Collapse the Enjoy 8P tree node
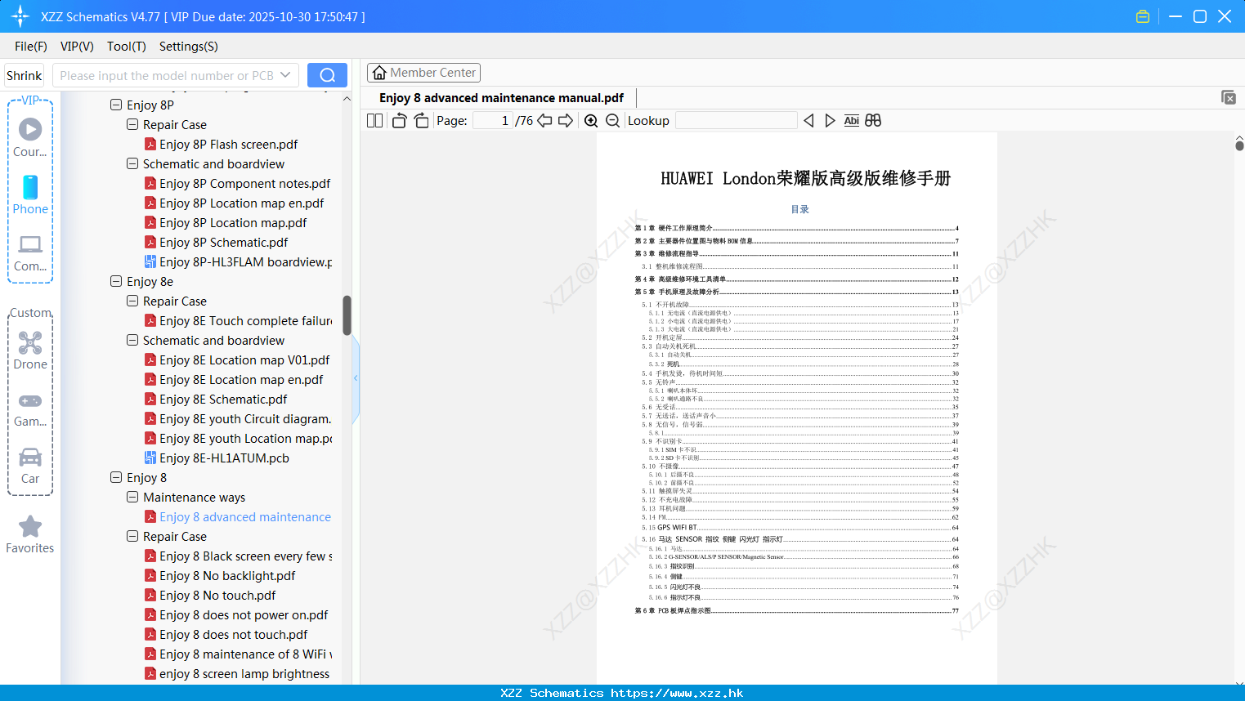Viewport: 1245px width, 701px height. point(116,105)
